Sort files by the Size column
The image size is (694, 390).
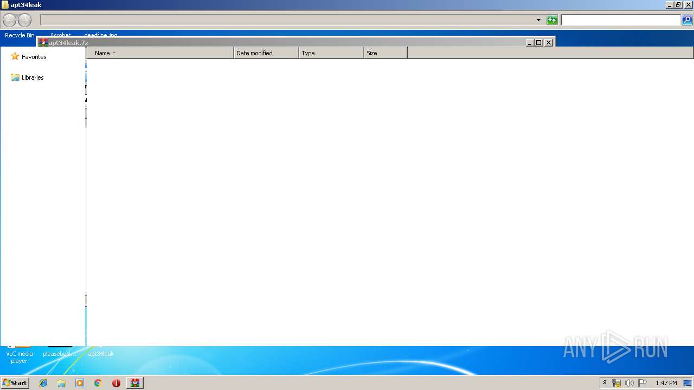tap(385, 53)
